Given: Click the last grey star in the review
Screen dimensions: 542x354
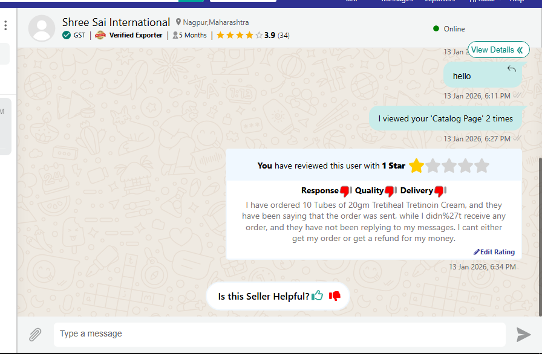Looking at the screenshot, I should pyautogui.click(x=482, y=166).
